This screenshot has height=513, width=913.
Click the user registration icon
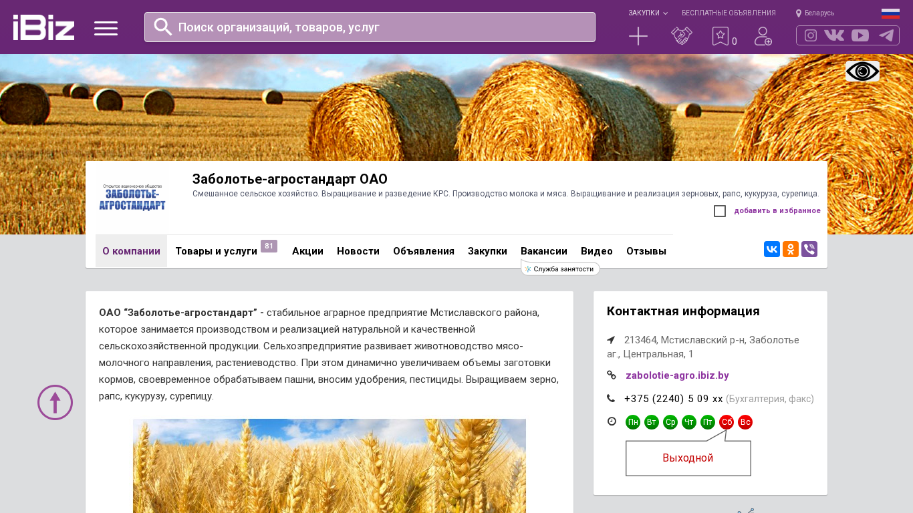click(763, 36)
